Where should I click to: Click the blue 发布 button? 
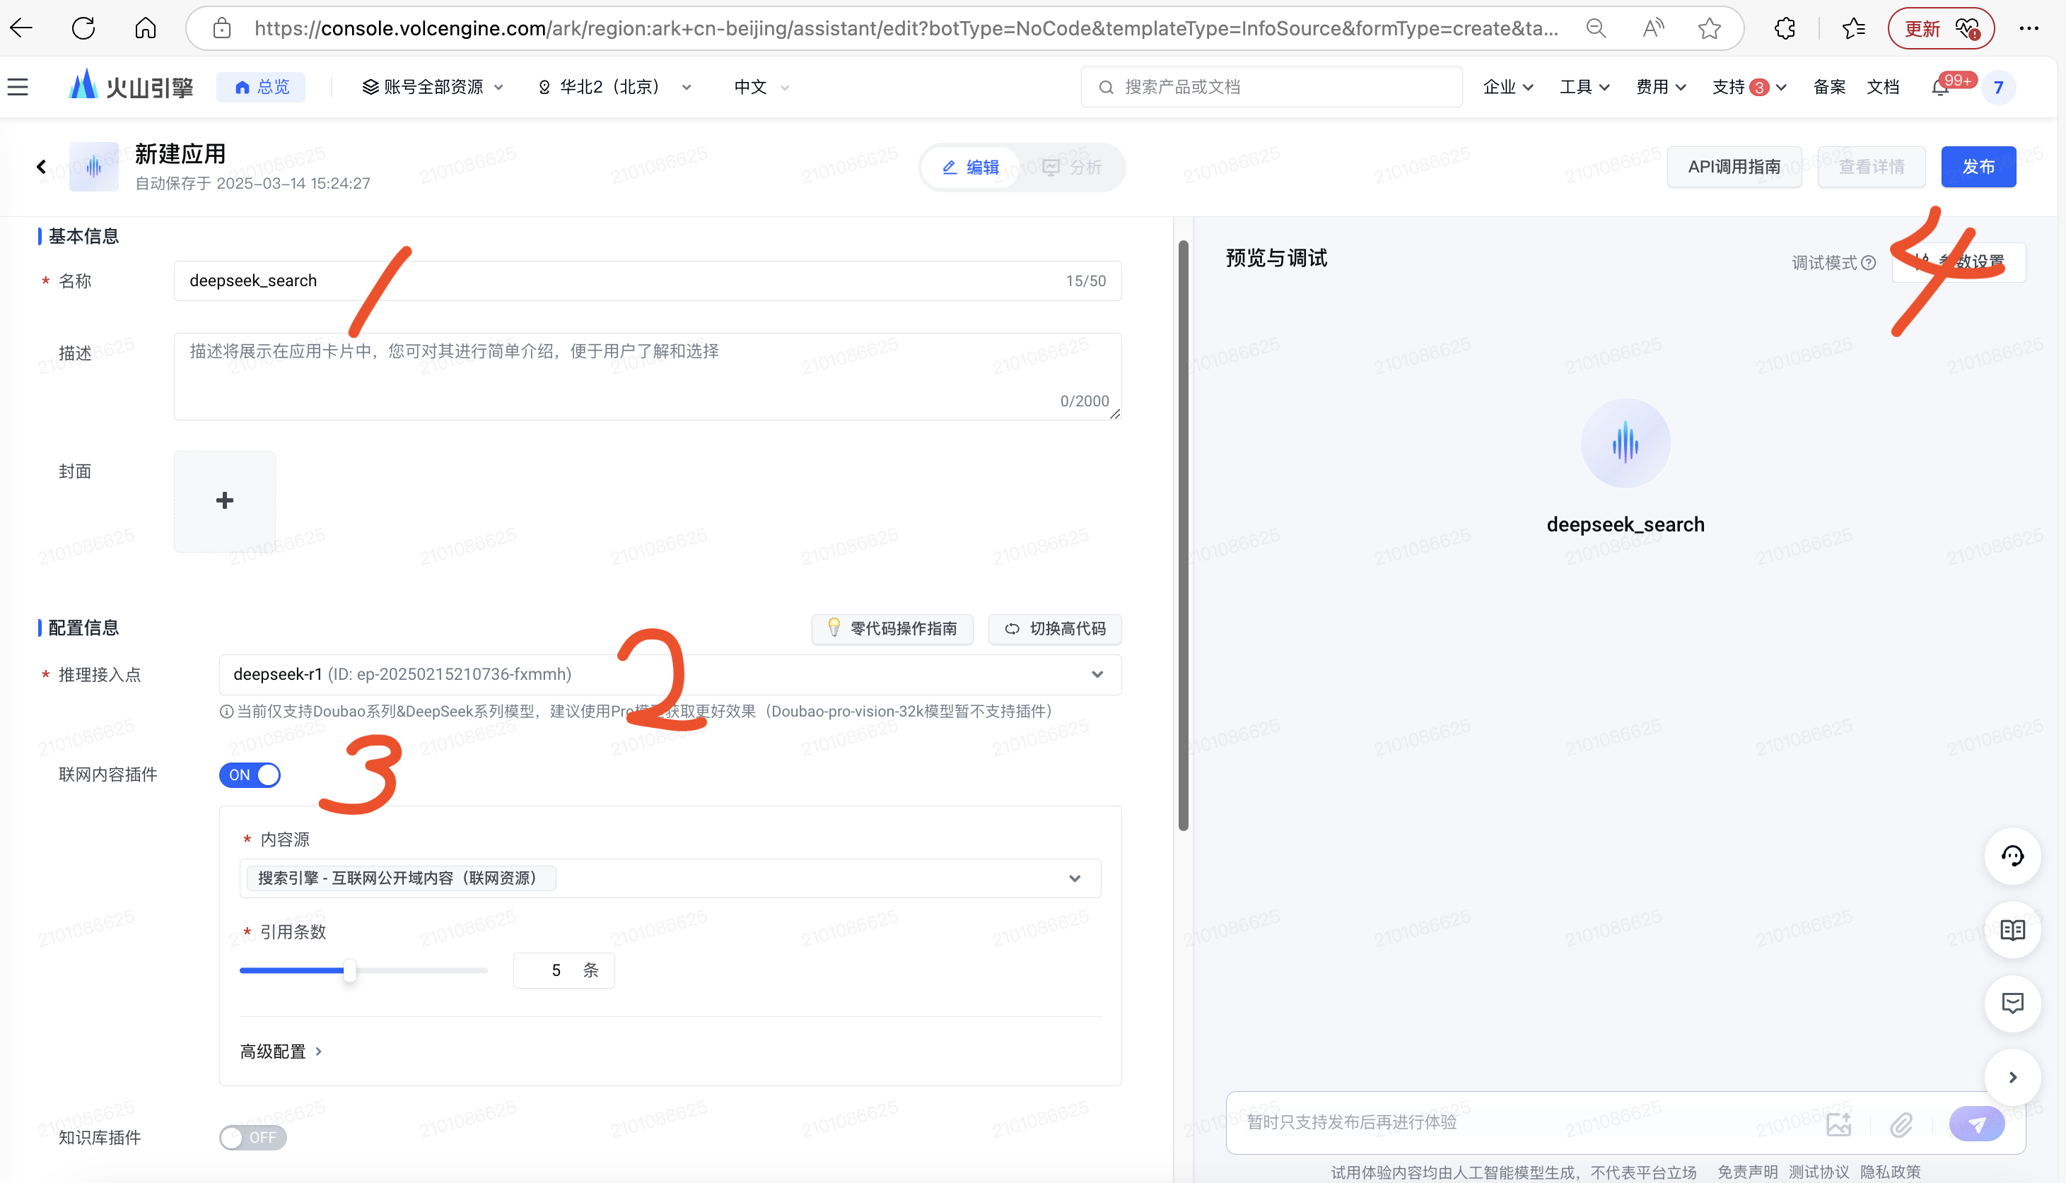click(x=1978, y=167)
